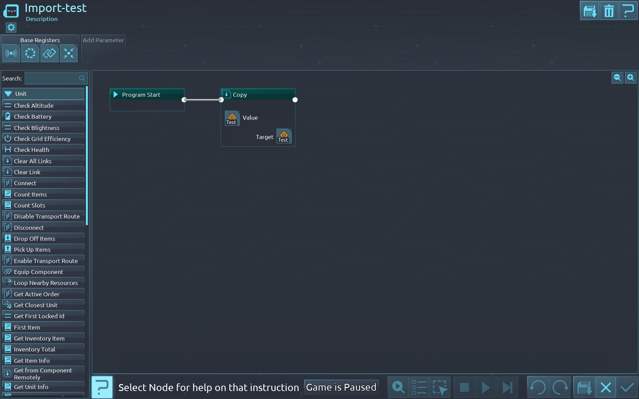Click the settings gear under the title

11,27
